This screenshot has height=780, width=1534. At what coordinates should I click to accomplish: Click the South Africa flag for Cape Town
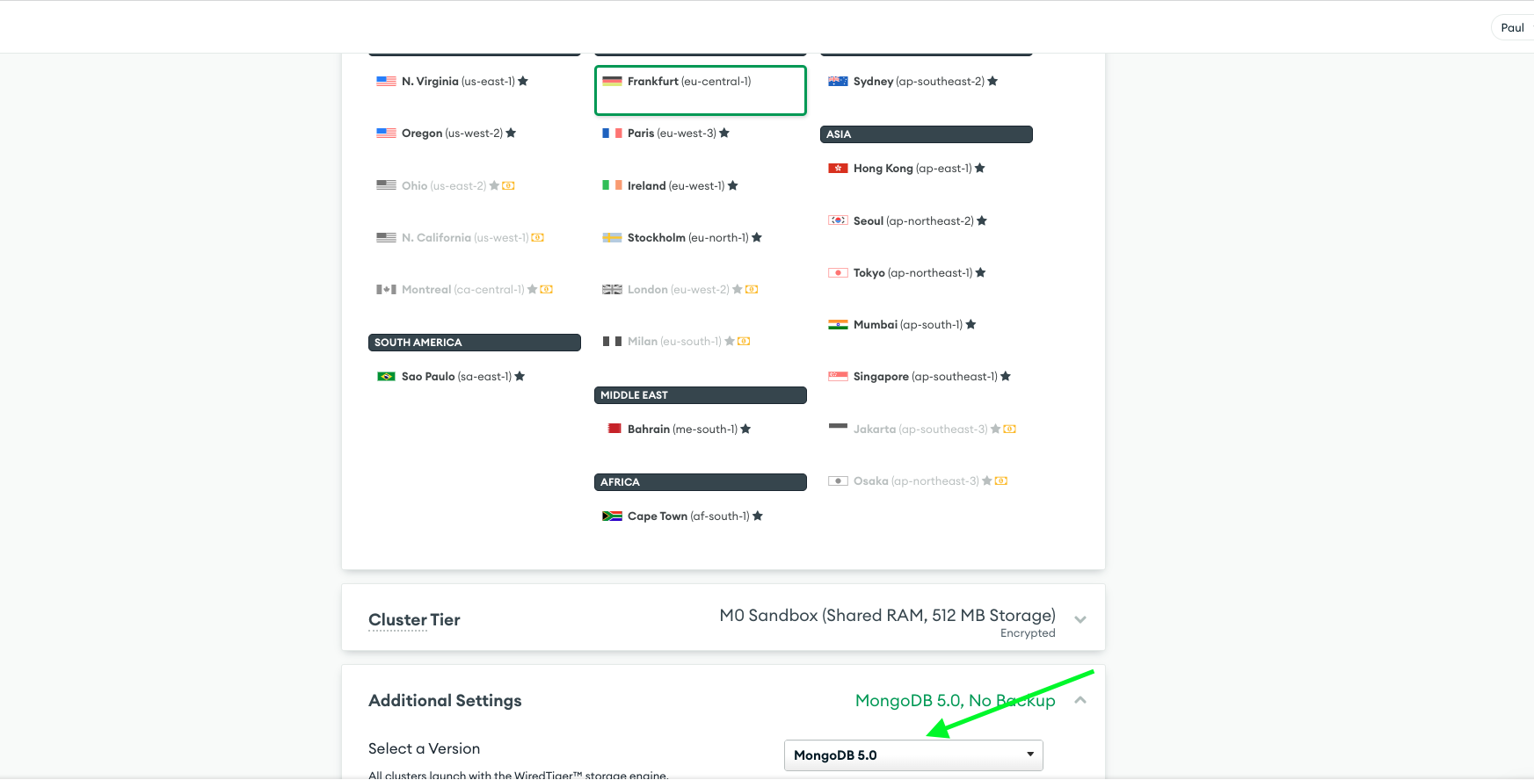[x=612, y=516]
